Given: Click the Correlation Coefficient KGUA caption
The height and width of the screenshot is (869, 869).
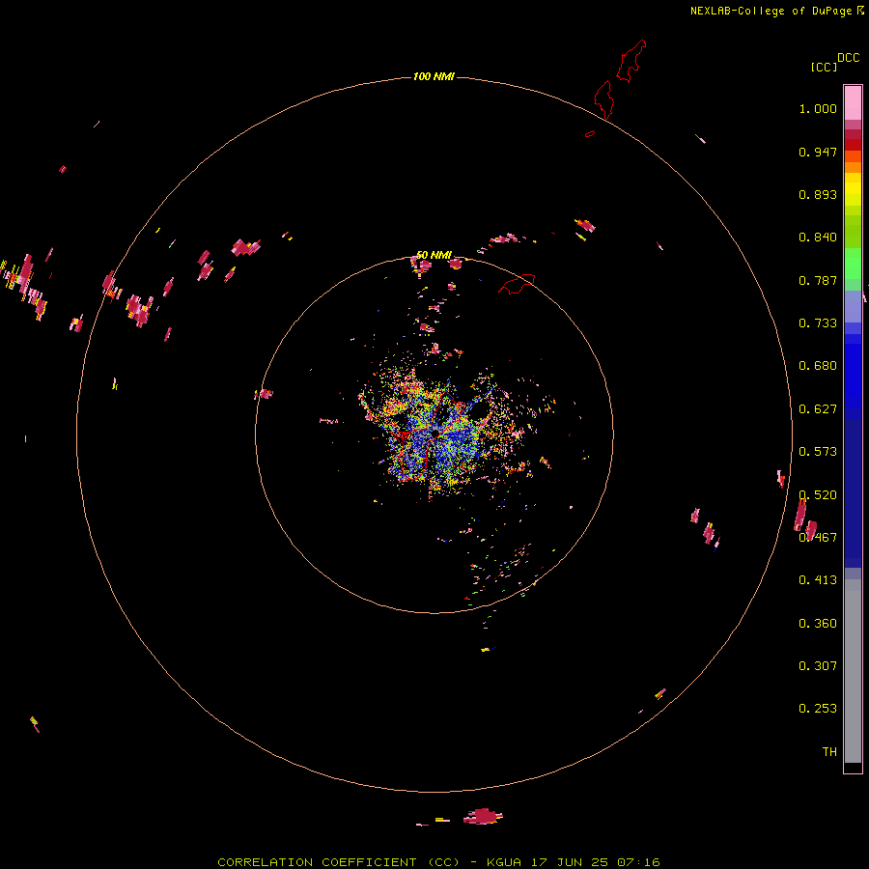Looking at the screenshot, I should point(438,862).
